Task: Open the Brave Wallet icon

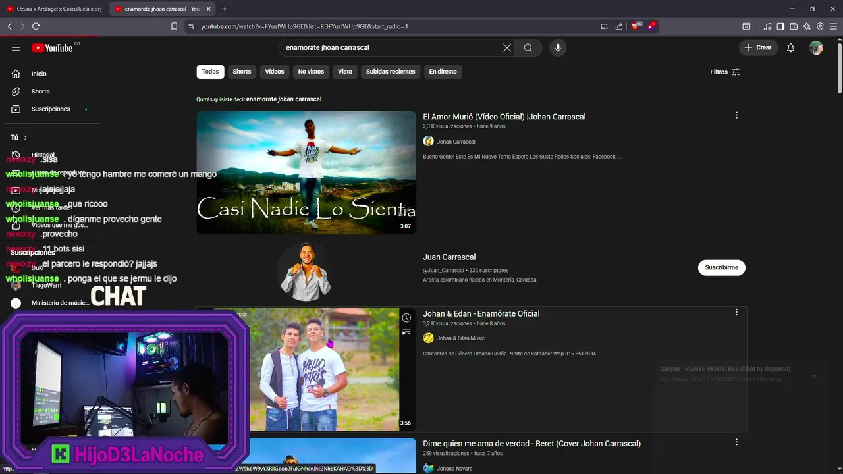Action: tap(794, 26)
